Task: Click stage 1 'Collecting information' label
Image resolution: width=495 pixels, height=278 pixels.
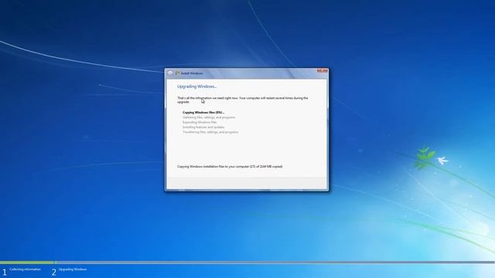Action: (25, 270)
